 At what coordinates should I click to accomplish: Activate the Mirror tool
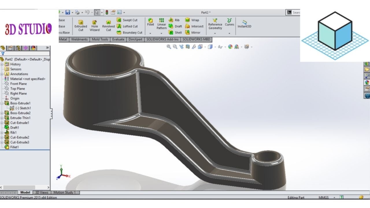(193, 32)
